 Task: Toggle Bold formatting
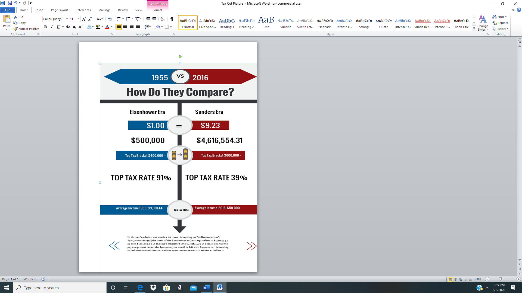pyautogui.click(x=45, y=27)
